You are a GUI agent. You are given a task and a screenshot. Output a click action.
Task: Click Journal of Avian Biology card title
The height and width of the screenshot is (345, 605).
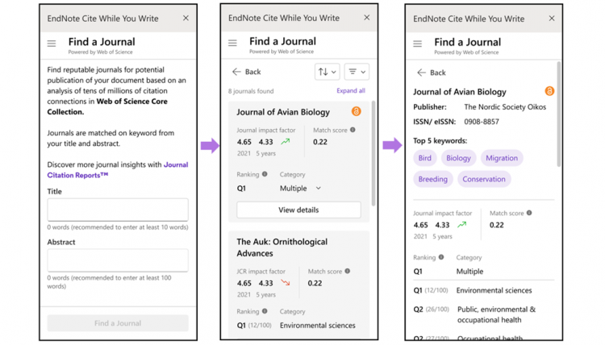coord(283,112)
